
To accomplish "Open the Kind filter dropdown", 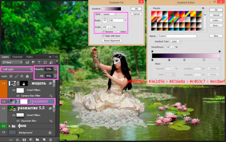I will (12, 62).
